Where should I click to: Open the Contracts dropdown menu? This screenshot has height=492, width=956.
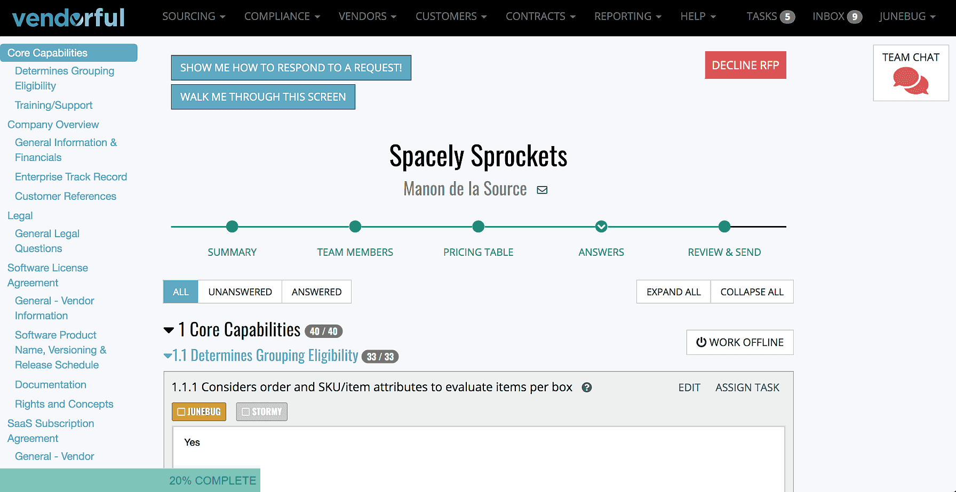coord(540,17)
